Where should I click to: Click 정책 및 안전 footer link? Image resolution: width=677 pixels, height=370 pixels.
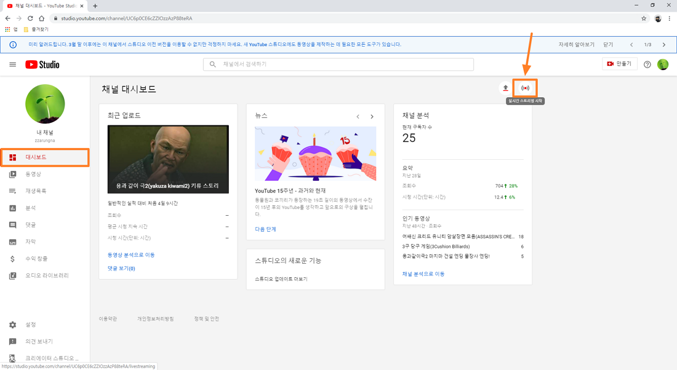coord(206,319)
